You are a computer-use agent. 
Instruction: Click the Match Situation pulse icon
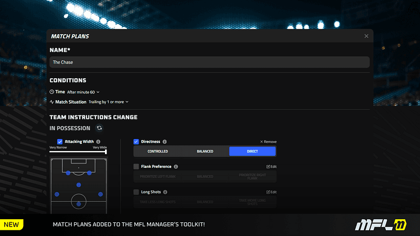pyautogui.click(x=52, y=102)
